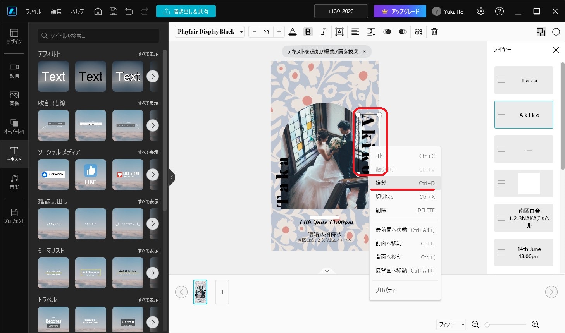The width and height of the screenshot is (565, 333).
Task: Choose 複製 from the context menu
Action: pos(405,183)
